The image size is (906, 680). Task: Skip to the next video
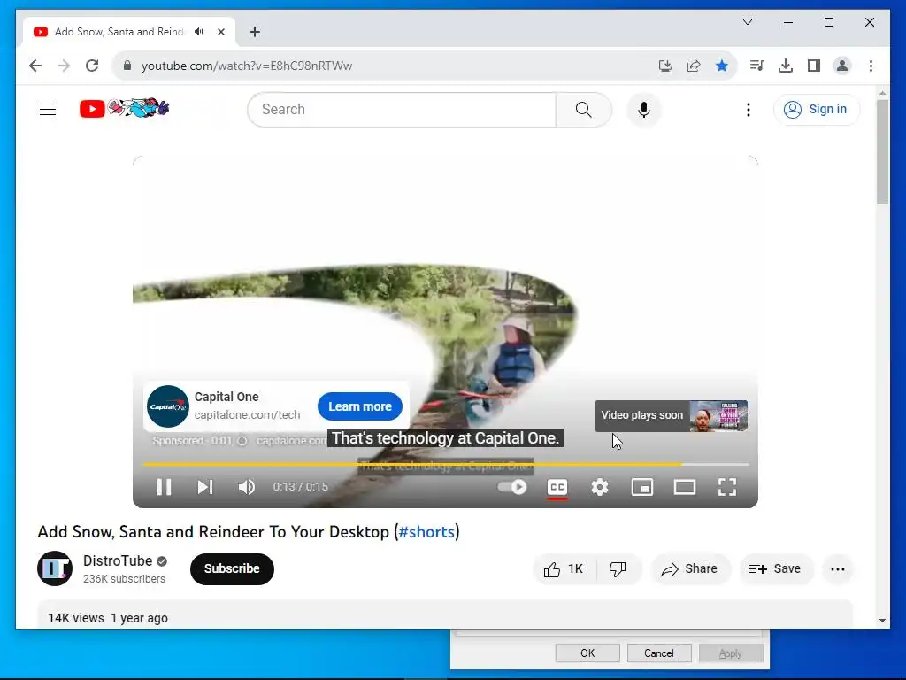coord(205,487)
